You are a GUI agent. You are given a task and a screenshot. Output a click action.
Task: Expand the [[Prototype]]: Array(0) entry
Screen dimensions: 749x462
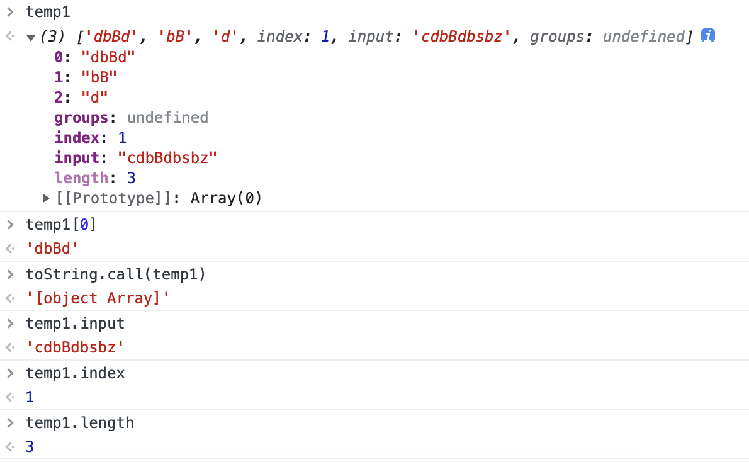[46, 198]
